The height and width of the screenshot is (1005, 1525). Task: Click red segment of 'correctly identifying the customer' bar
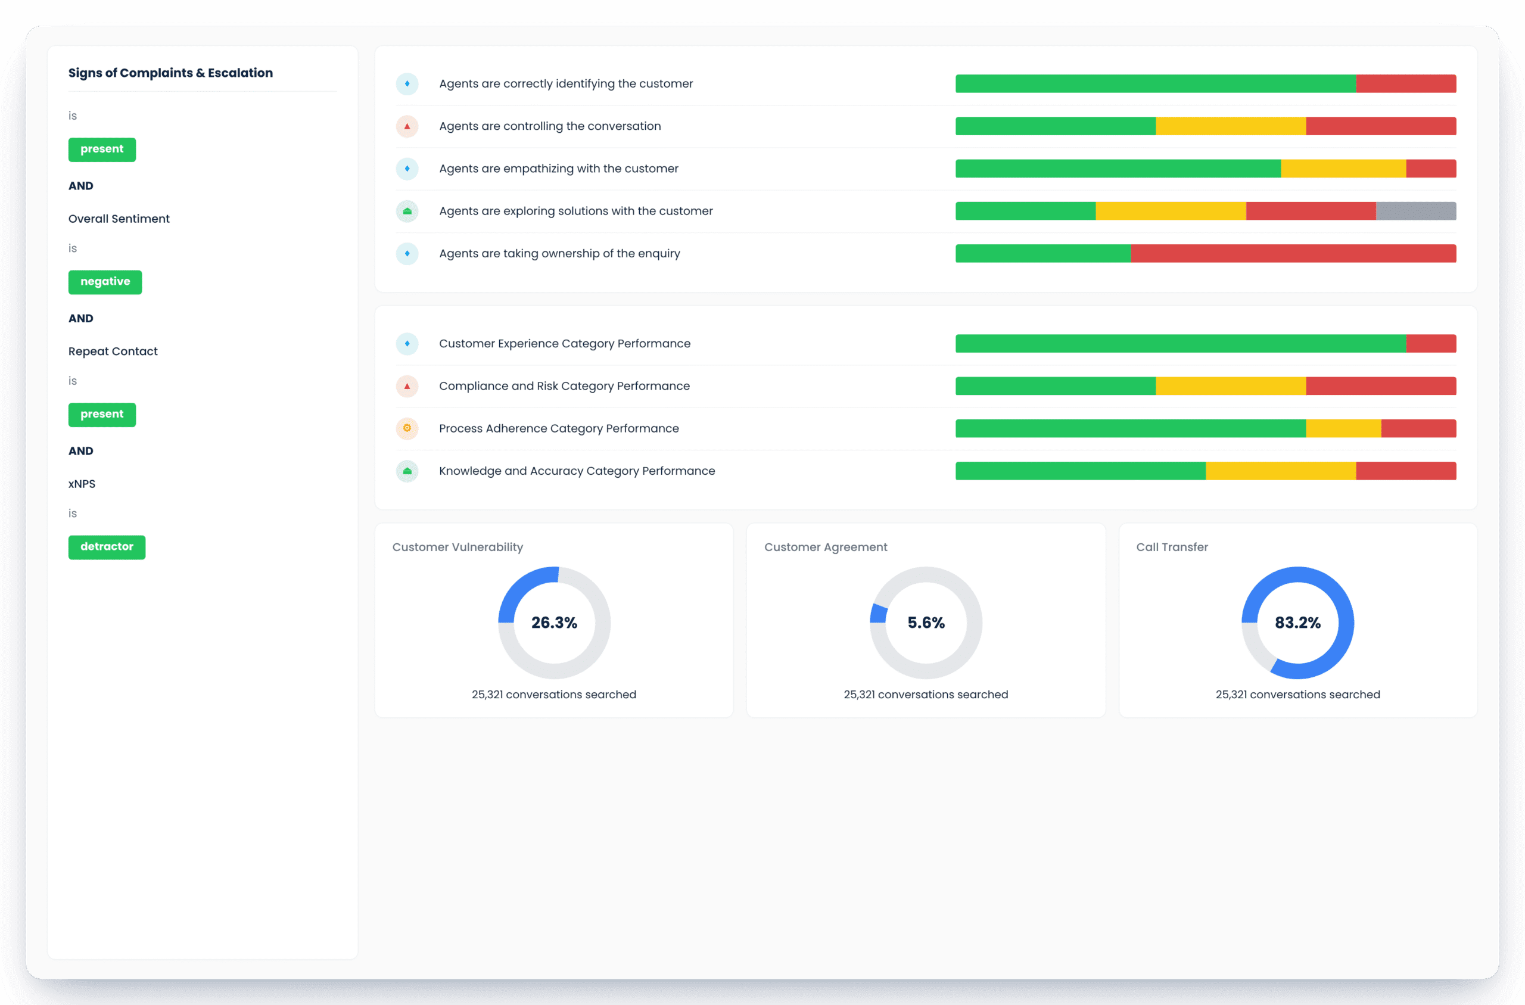click(1406, 84)
